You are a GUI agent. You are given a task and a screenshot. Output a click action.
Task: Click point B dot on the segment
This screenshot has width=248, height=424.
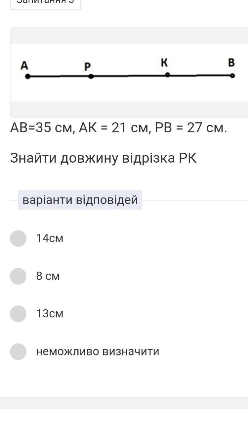232,76
